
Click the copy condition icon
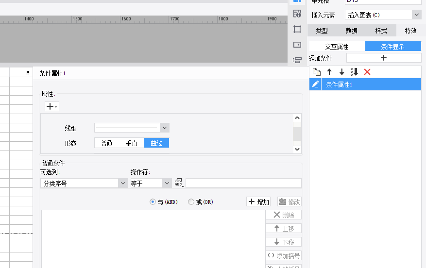tap(317, 72)
